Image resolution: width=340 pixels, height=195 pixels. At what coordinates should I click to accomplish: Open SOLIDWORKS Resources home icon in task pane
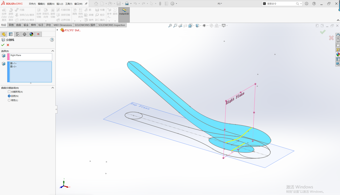pos(338,35)
